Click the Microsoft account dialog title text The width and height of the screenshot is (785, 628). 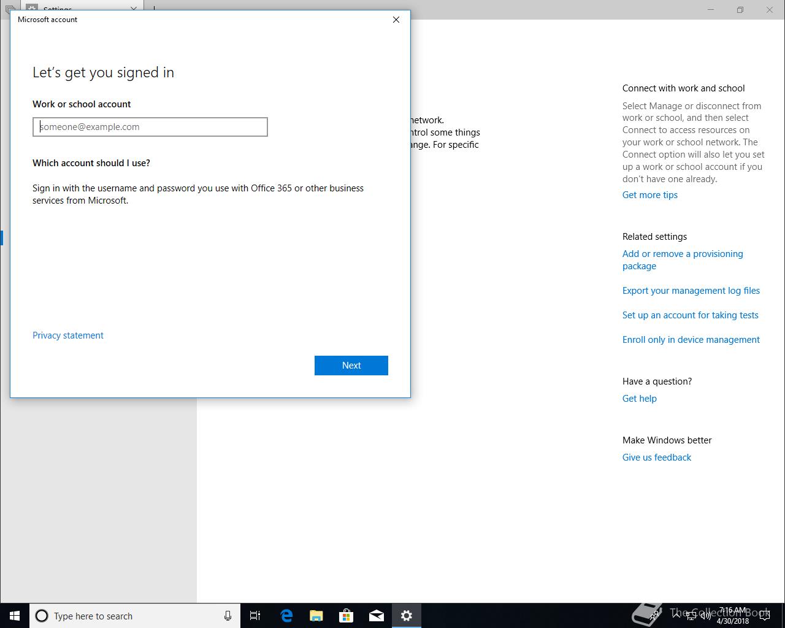[48, 20]
